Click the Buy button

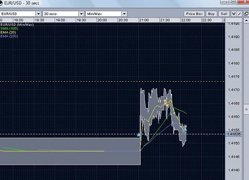pyautogui.click(x=212, y=14)
